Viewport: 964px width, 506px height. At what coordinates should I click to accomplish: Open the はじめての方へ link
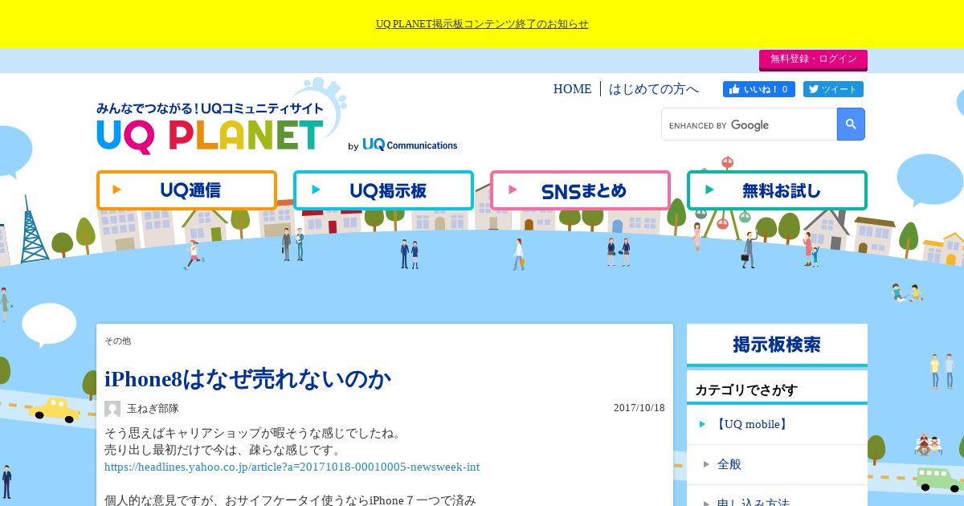click(654, 89)
